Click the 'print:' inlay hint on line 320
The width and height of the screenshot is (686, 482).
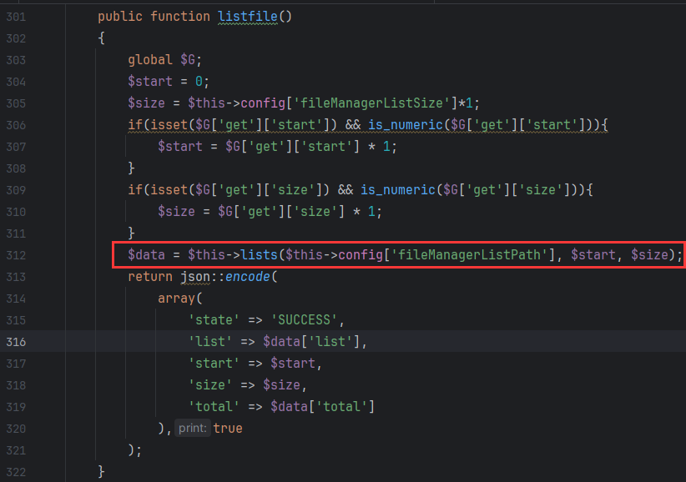pos(192,429)
